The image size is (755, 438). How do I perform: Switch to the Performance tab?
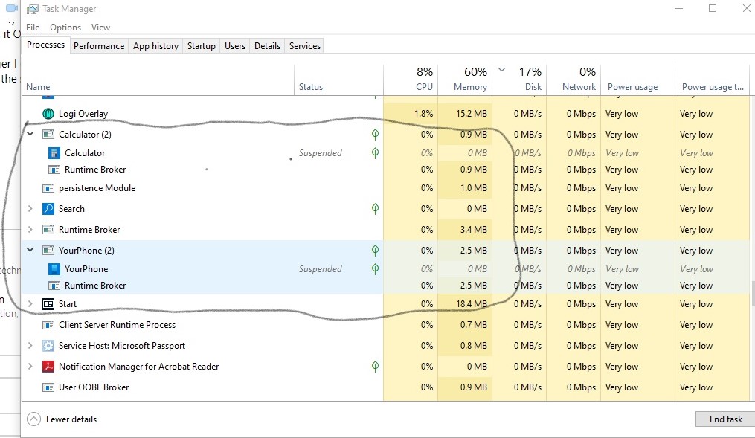(x=99, y=45)
